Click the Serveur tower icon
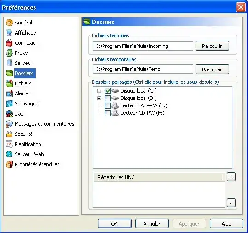This screenshot has width=248, height=233. [x=9, y=63]
